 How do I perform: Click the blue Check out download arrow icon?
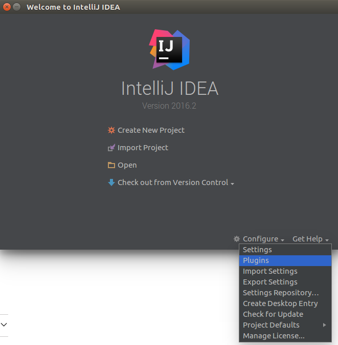pos(111,182)
